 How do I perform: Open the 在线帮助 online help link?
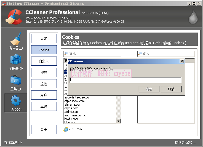pyautogui.click(x=13, y=142)
